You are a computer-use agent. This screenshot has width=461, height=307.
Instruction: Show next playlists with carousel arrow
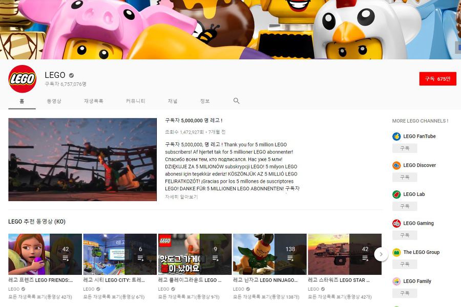point(381,254)
